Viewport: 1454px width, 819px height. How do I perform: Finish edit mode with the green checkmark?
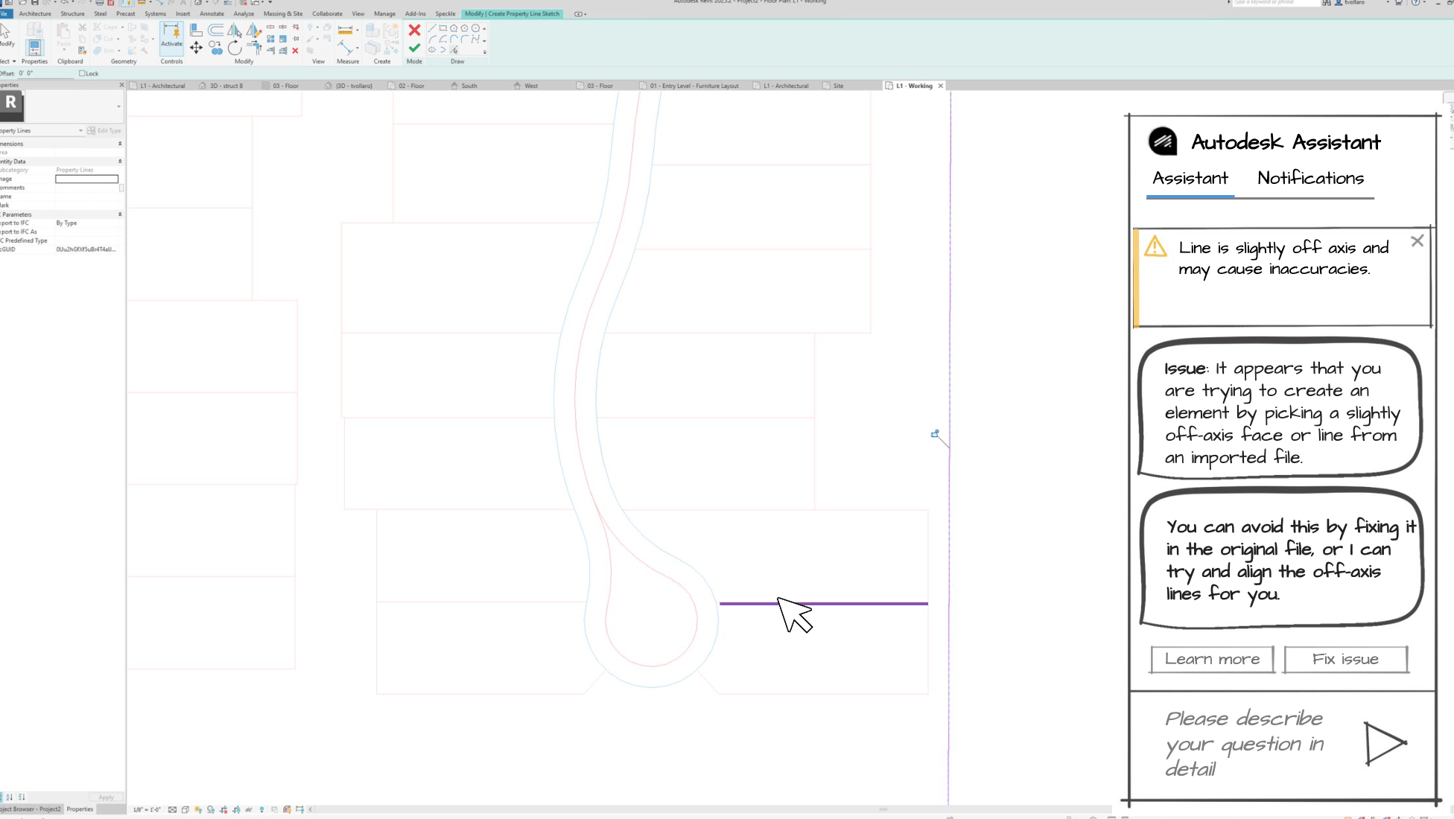click(x=414, y=48)
